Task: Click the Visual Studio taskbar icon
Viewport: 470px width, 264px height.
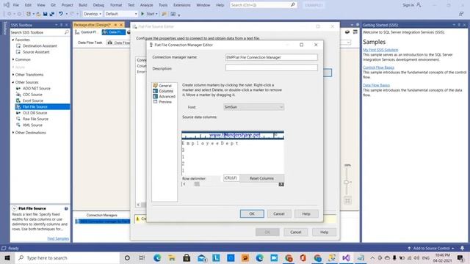Action: tap(346, 257)
